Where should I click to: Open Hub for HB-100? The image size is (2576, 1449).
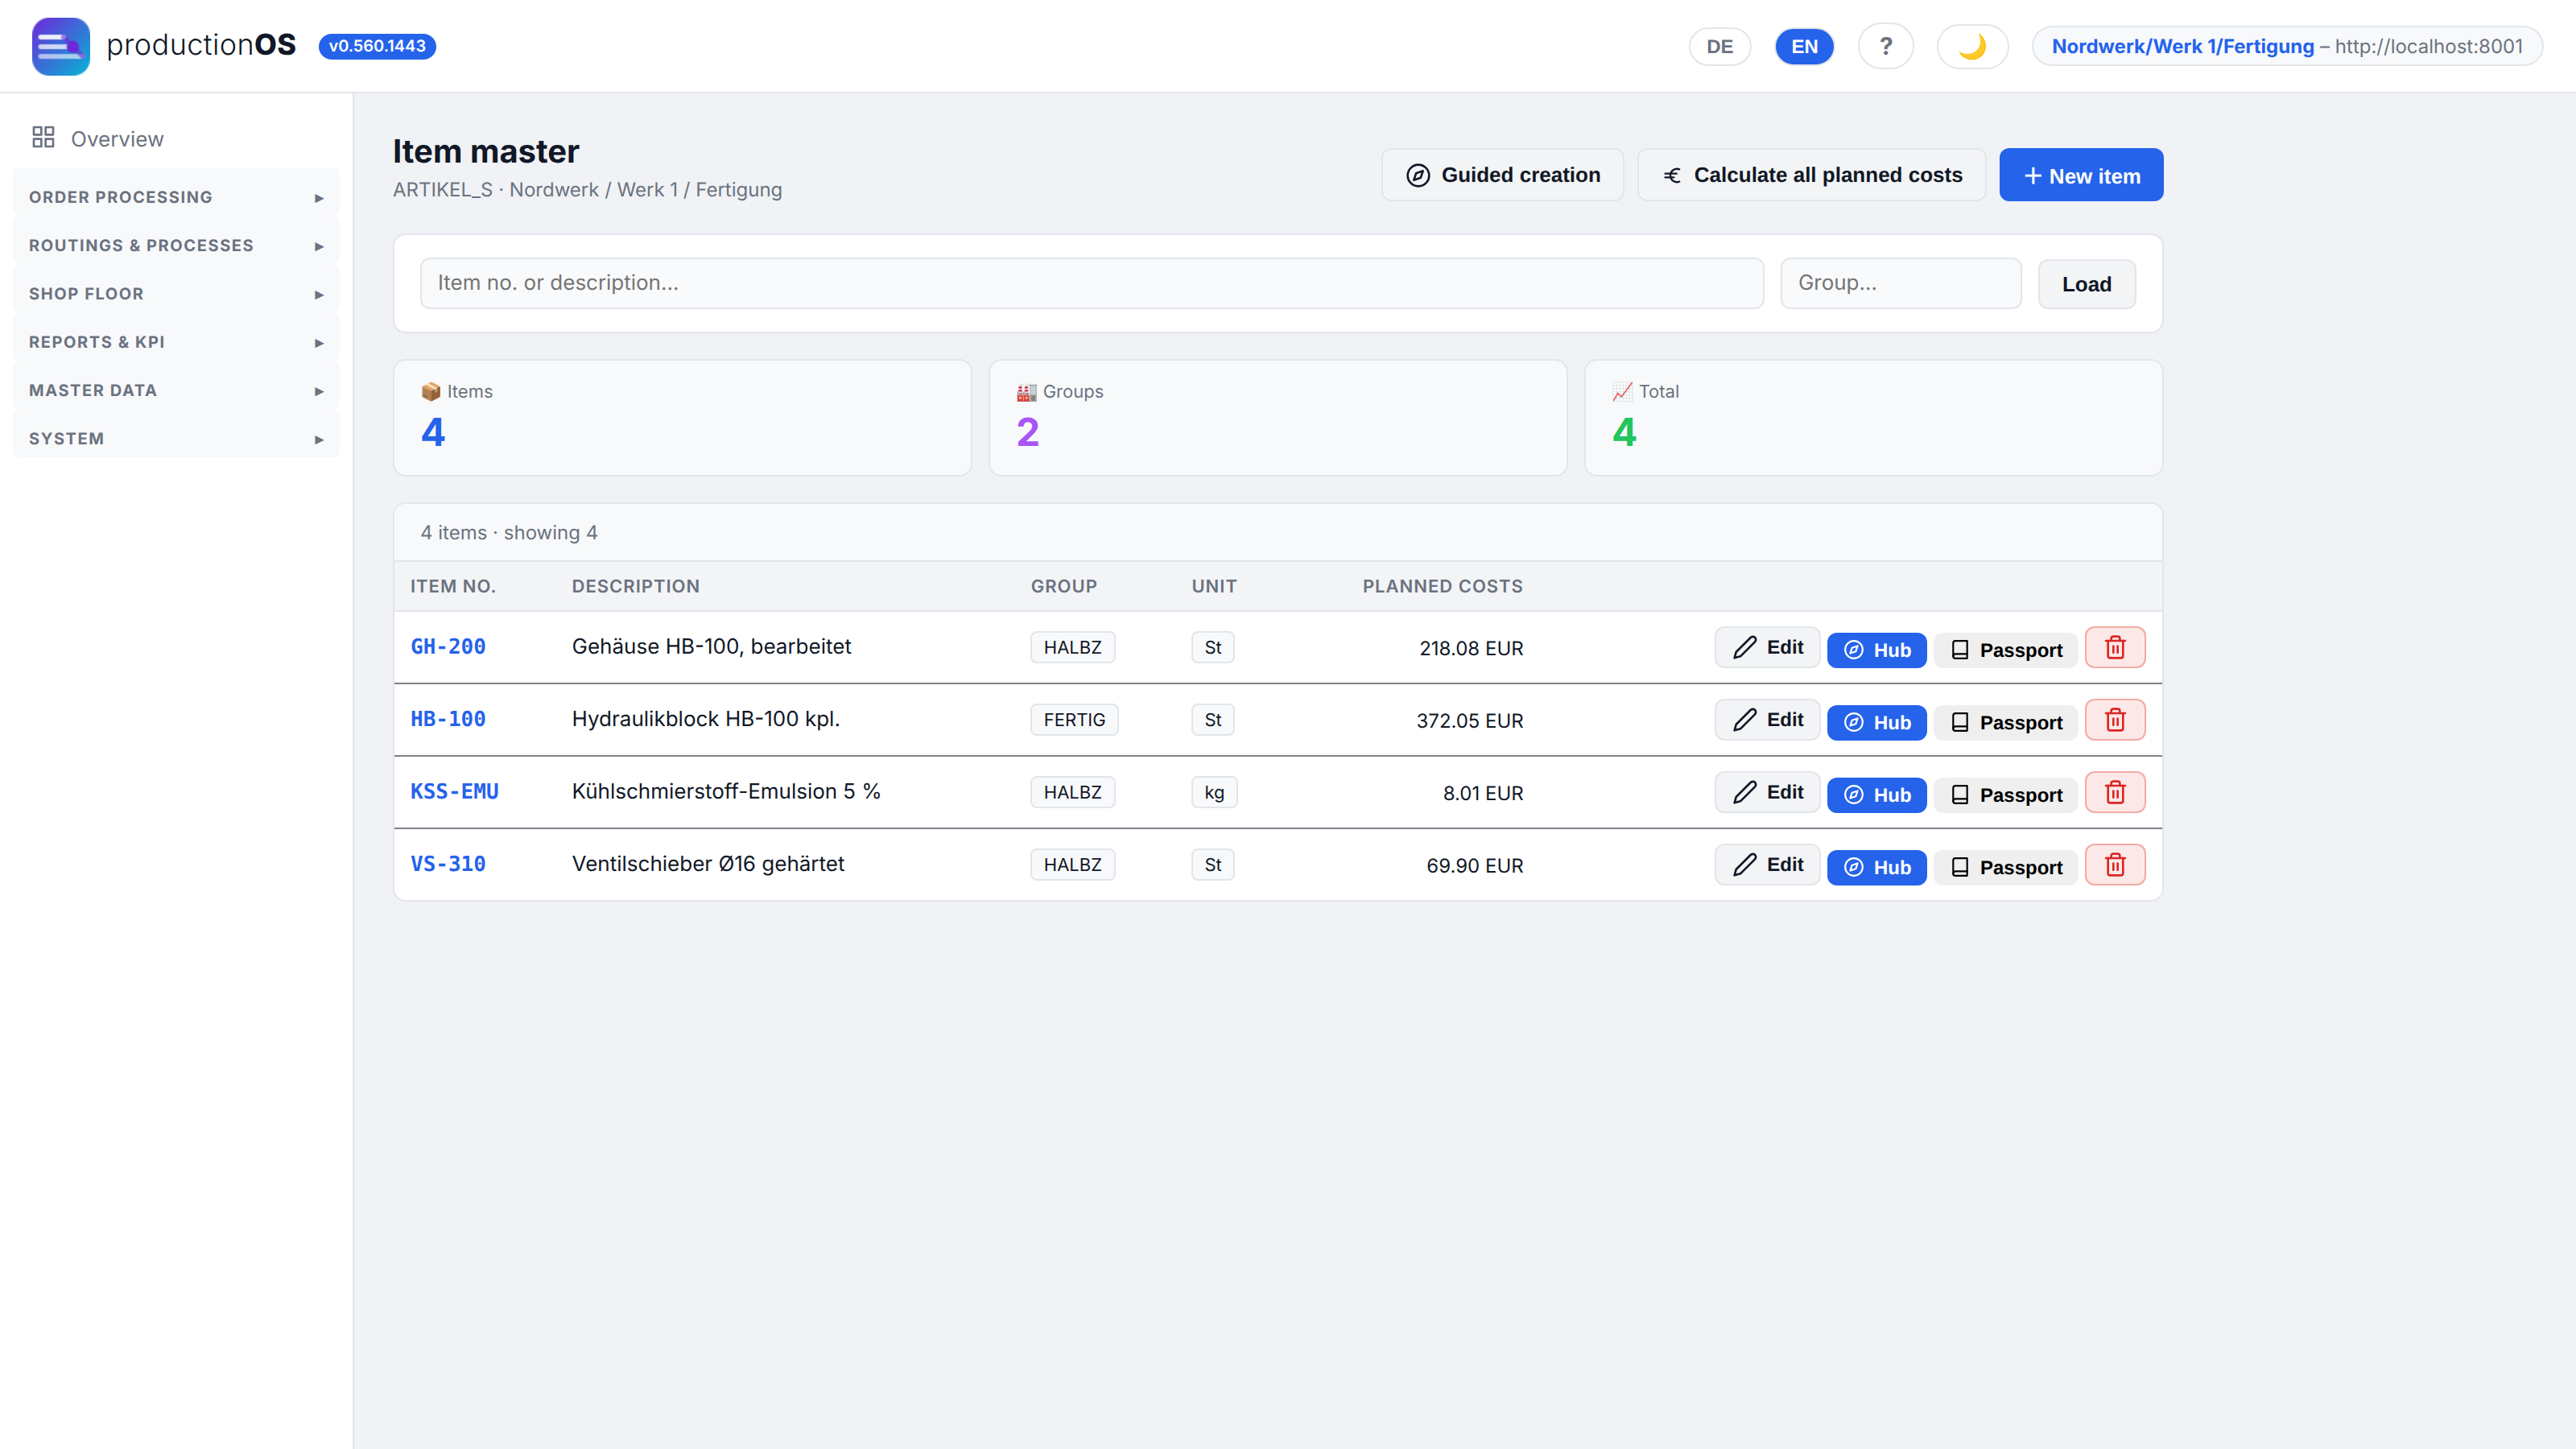(x=1876, y=722)
